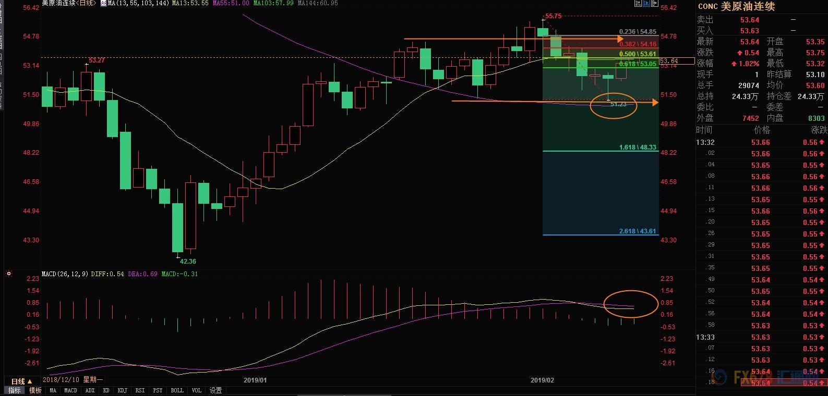
Task: Click the 2019/01 timeline marker
Action: pos(255,380)
